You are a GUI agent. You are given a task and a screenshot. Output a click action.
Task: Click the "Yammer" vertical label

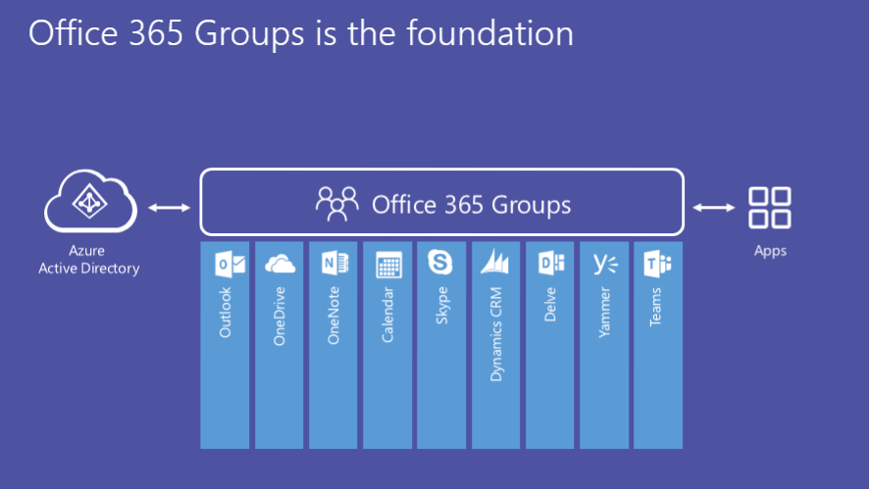point(604,313)
